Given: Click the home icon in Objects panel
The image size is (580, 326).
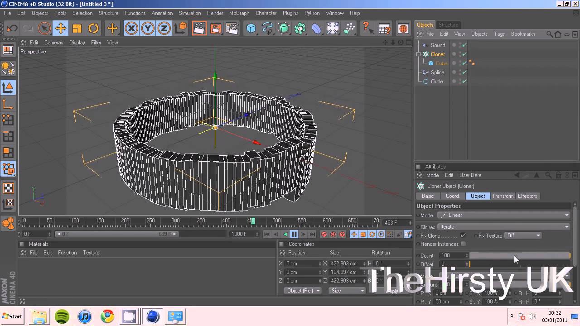Looking at the screenshot, I should (x=558, y=34).
